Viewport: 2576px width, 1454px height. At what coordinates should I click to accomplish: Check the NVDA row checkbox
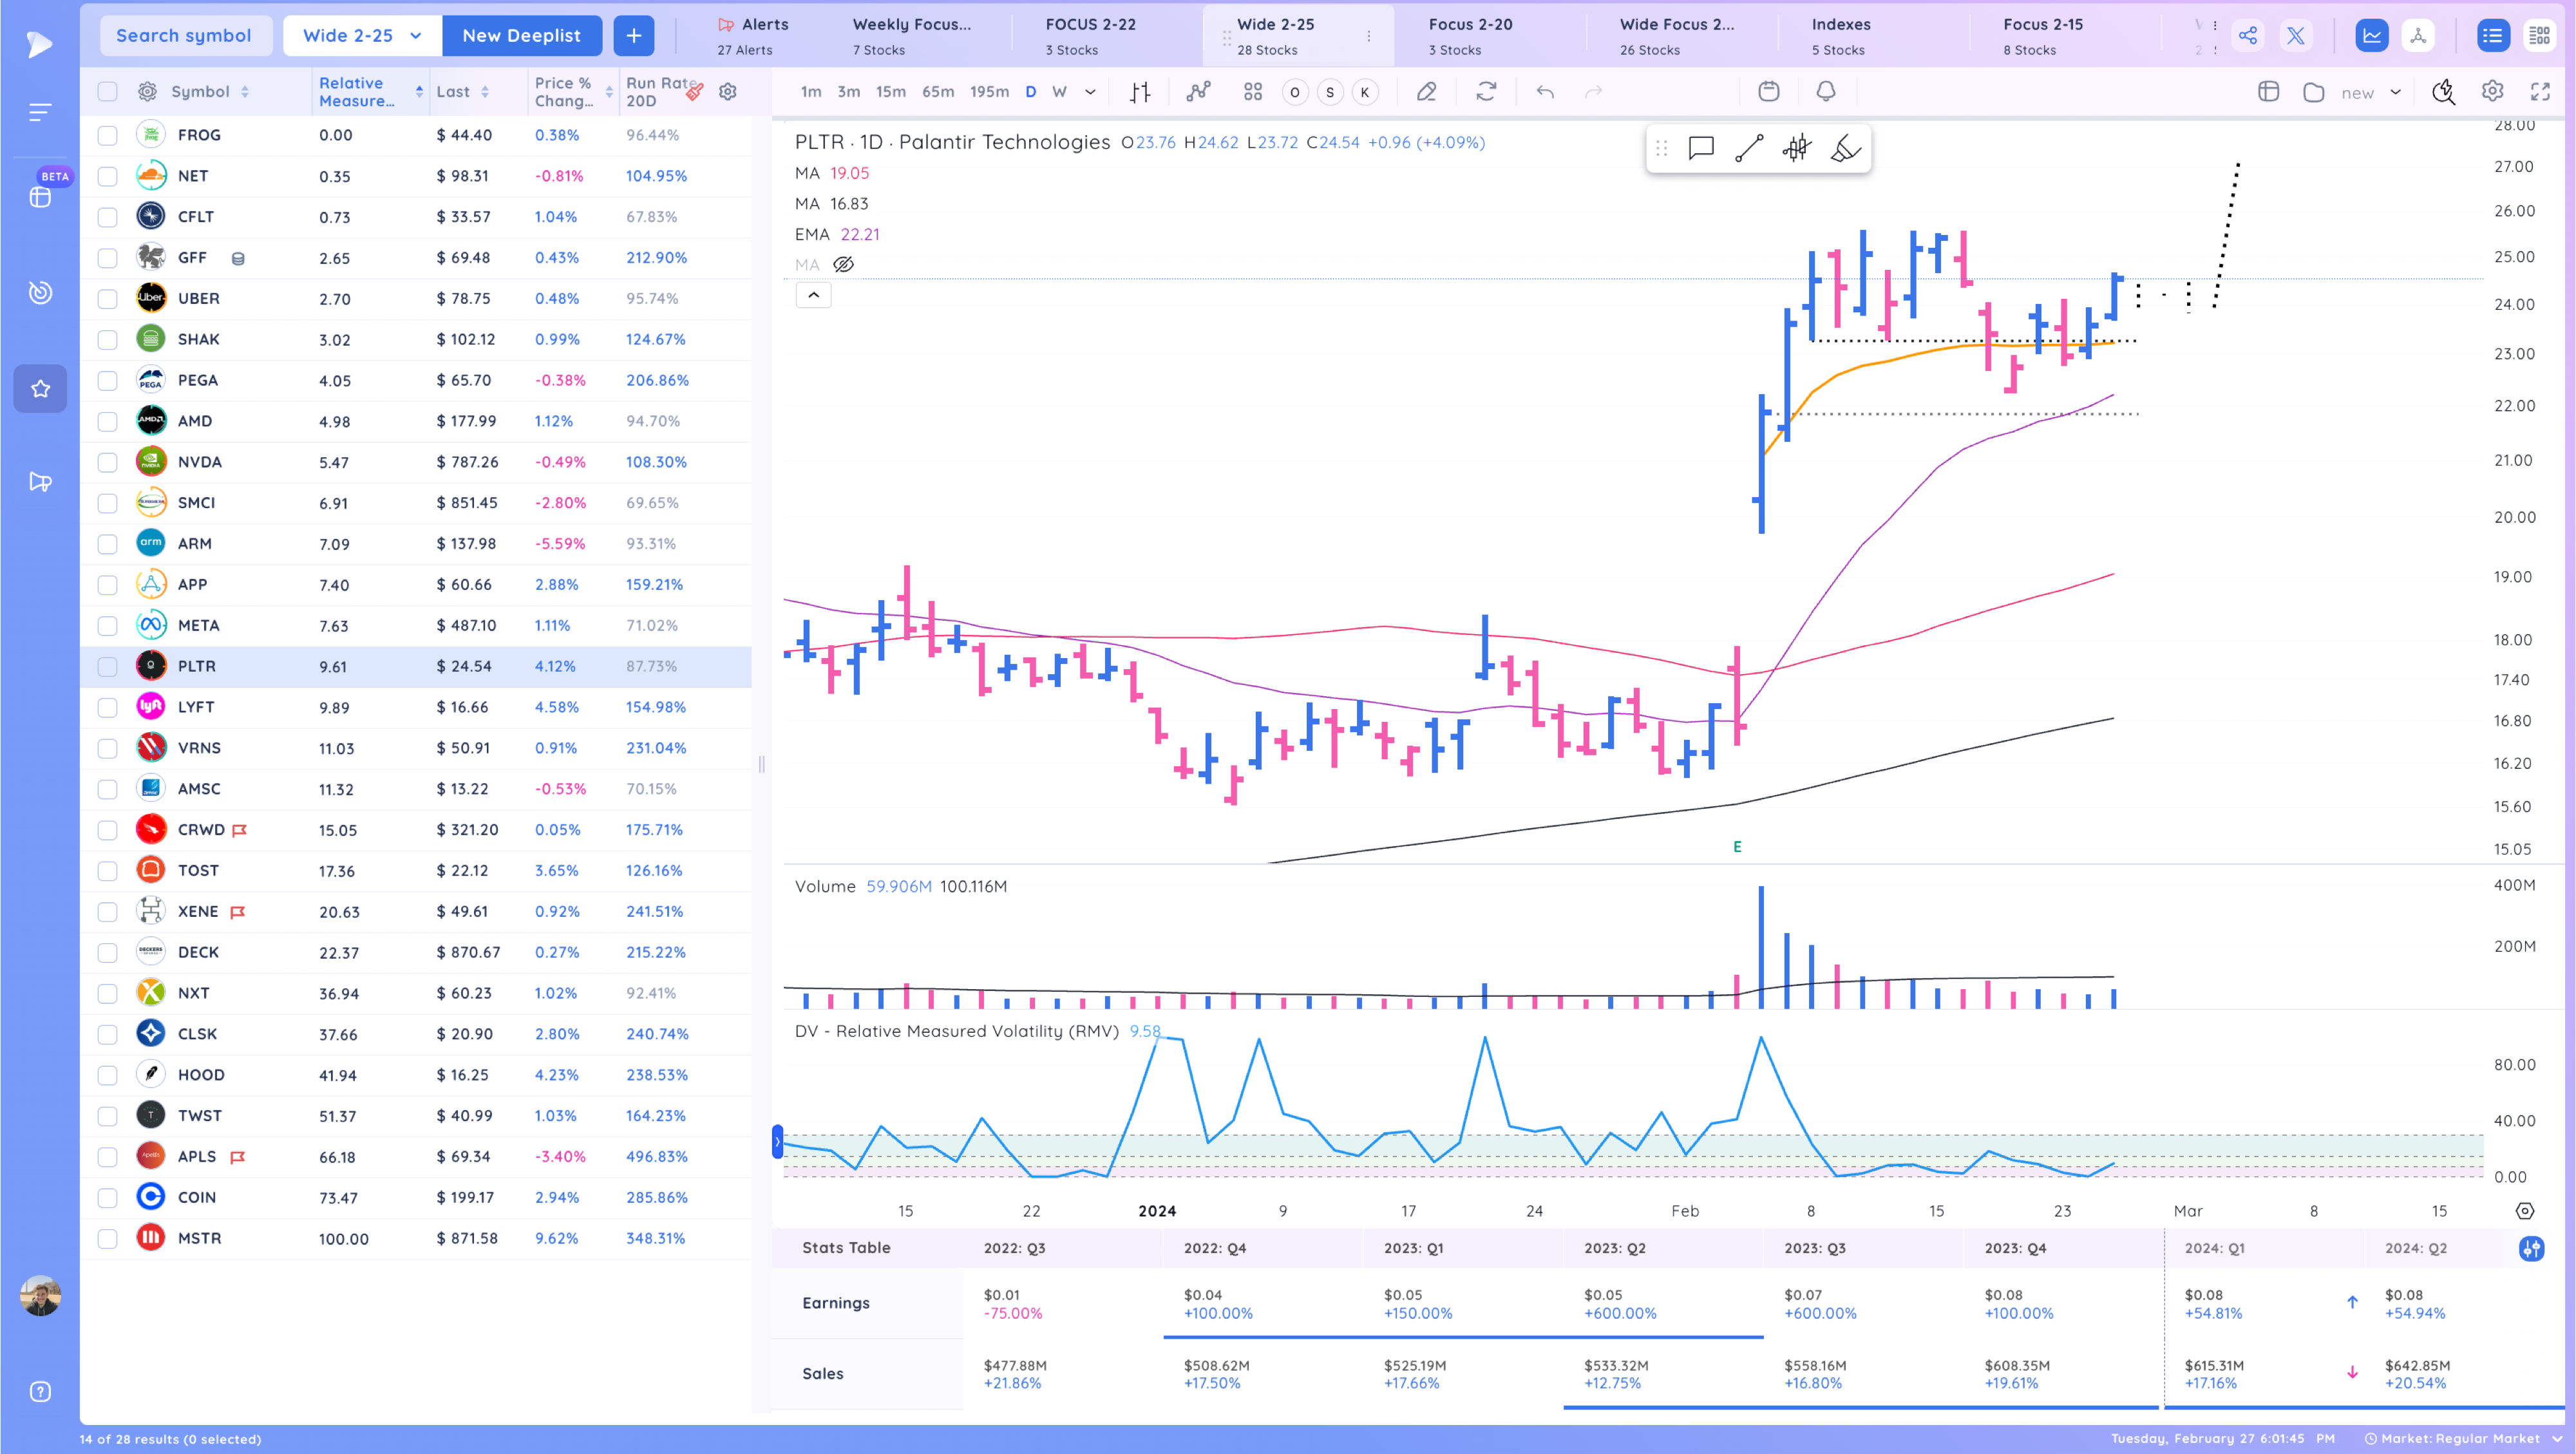pos(107,462)
